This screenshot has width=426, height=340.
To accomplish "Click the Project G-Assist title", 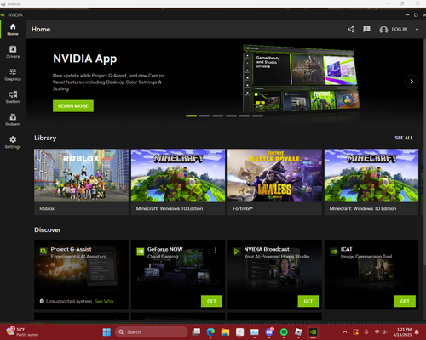I will (71, 249).
